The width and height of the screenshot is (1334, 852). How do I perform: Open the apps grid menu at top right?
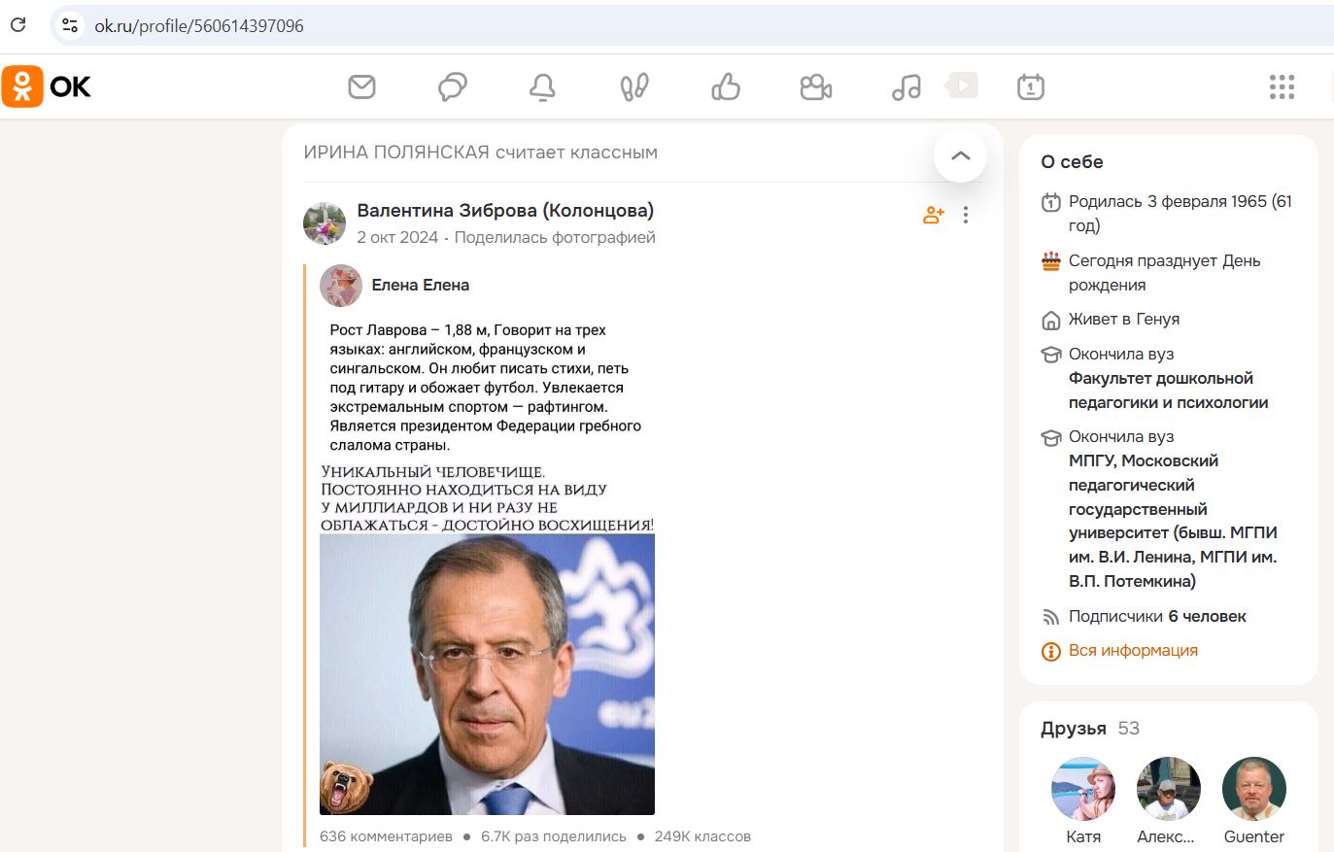[1282, 86]
